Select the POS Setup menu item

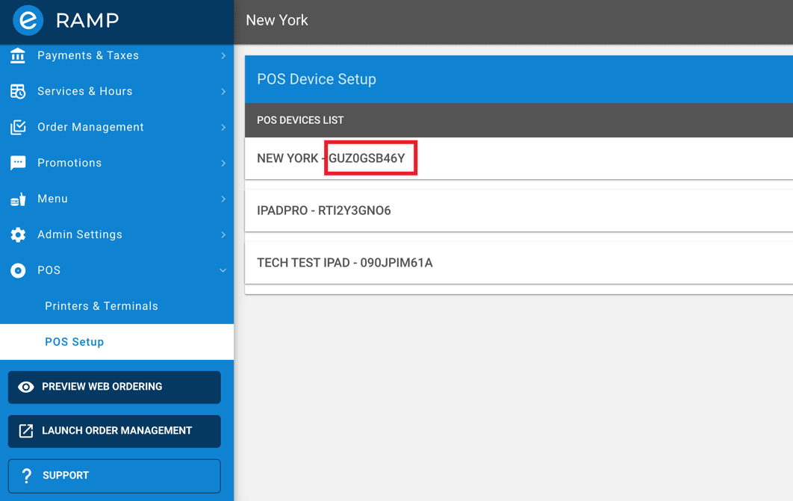(x=75, y=342)
